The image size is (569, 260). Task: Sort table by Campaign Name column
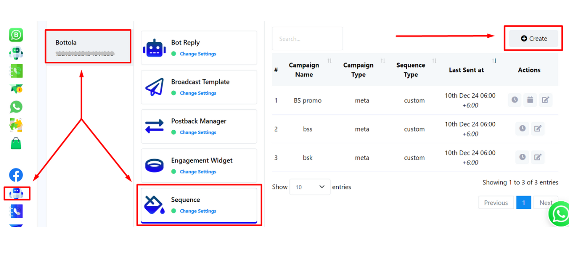(304, 70)
